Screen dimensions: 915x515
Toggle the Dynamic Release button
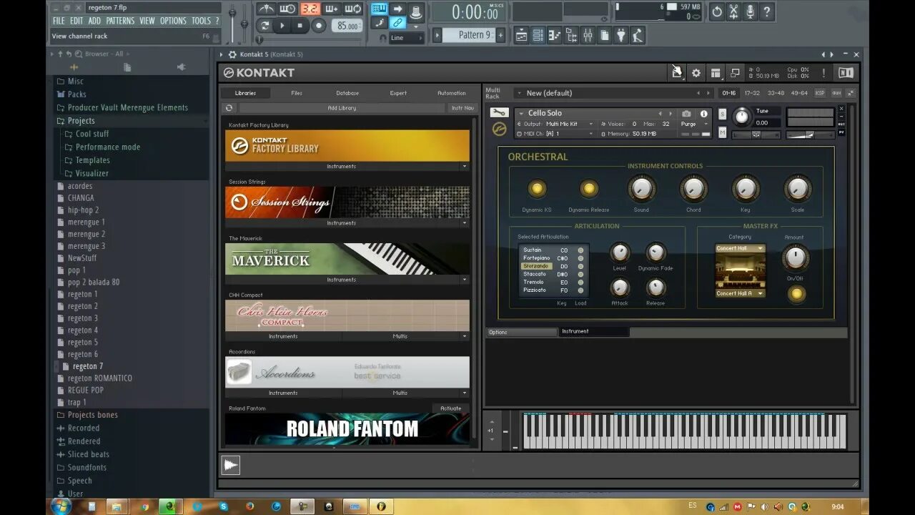coord(589,189)
